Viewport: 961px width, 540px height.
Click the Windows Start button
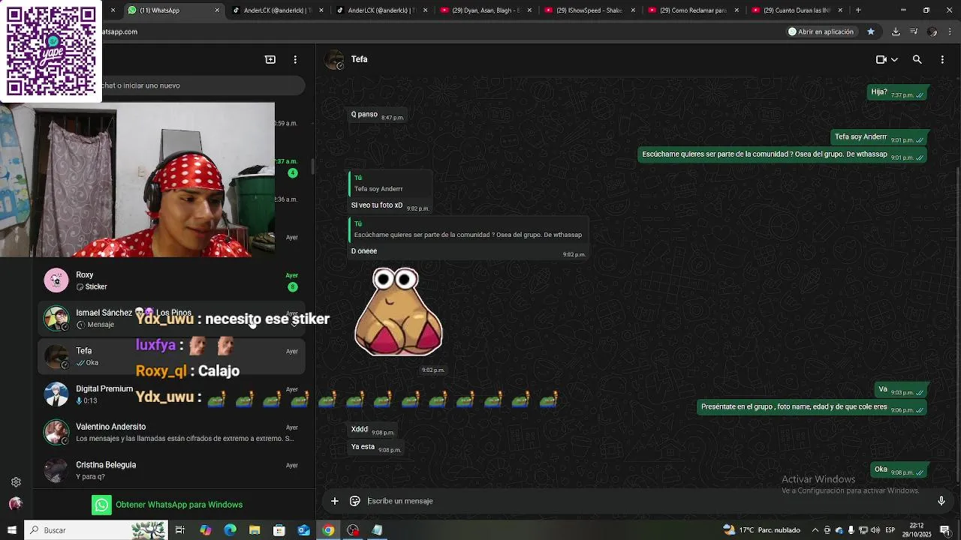click(12, 530)
